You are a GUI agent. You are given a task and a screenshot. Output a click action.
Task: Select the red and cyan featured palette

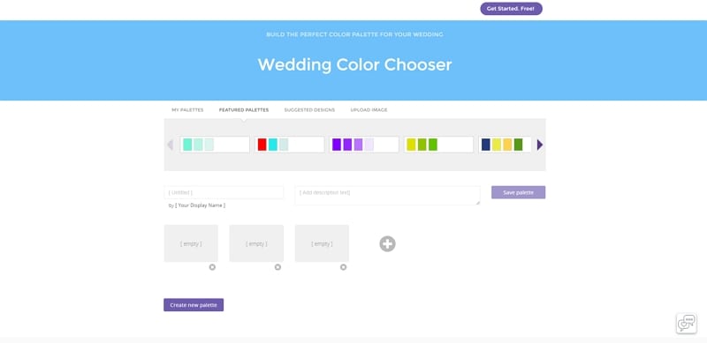(290, 145)
